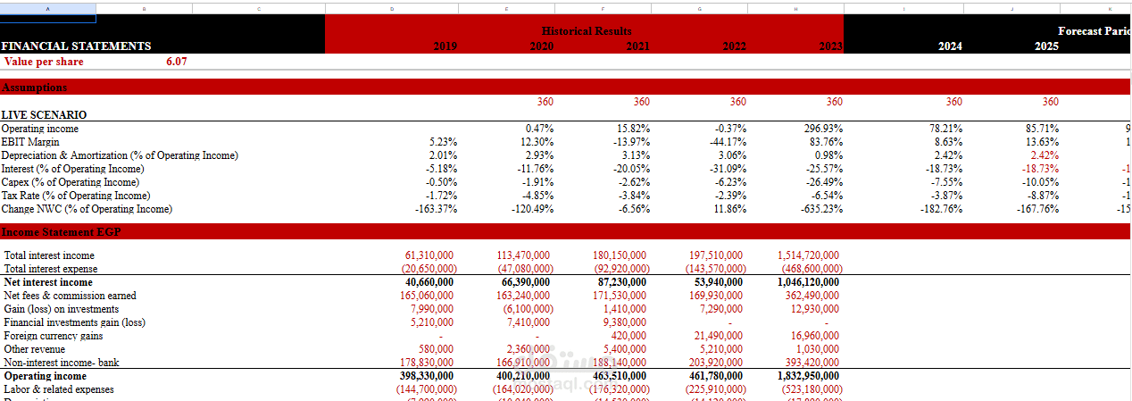This screenshot has width=1132, height=401.
Task: Select the Total interest income label
Action: pyautogui.click(x=49, y=255)
